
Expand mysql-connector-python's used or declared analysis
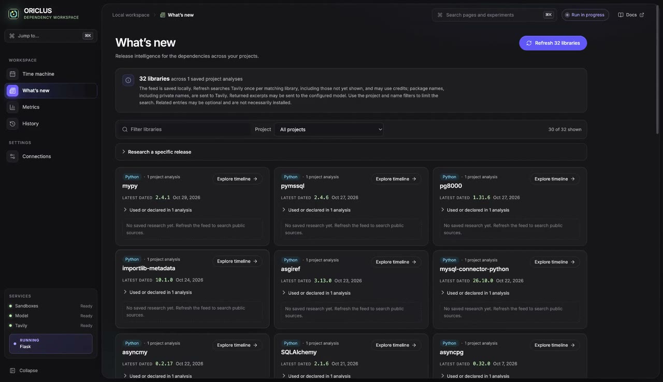(474, 293)
